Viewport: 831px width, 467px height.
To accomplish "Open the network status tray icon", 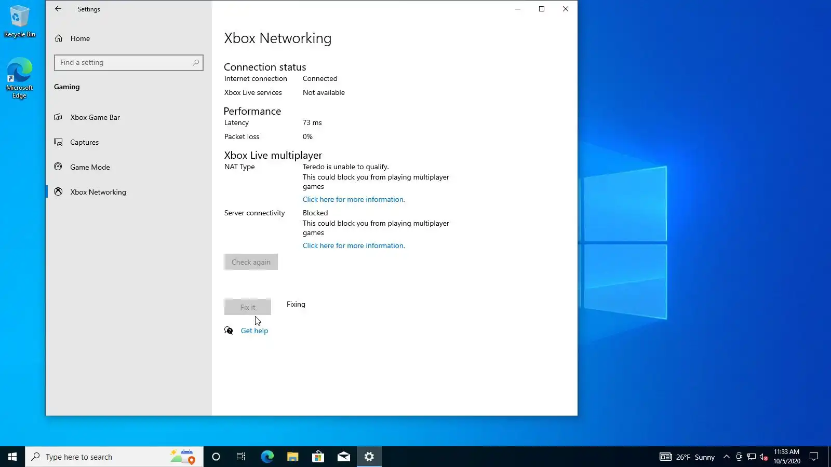I will (x=752, y=457).
